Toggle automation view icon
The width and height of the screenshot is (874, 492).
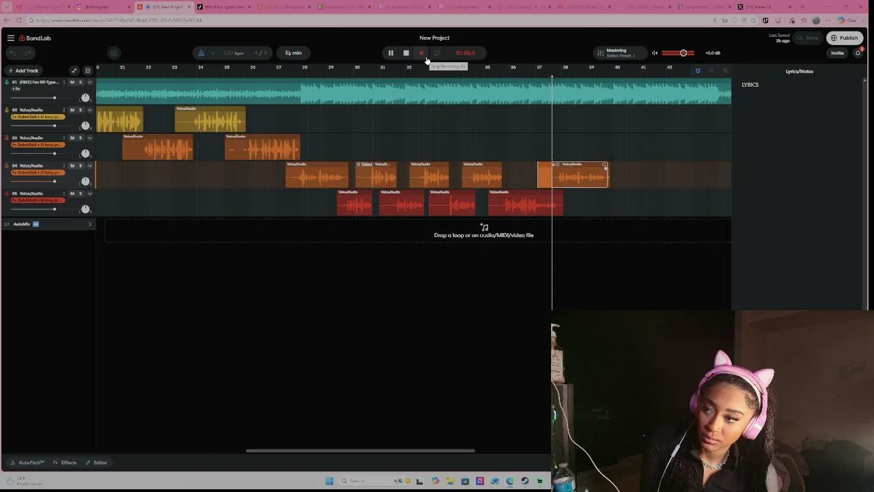point(74,70)
